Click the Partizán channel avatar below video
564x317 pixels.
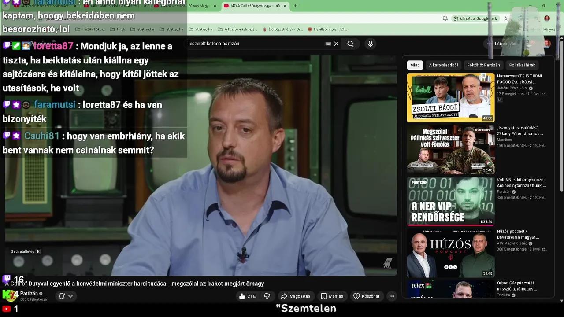point(11,296)
